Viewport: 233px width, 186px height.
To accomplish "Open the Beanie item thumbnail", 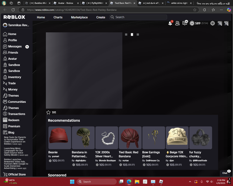I will (60, 138).
